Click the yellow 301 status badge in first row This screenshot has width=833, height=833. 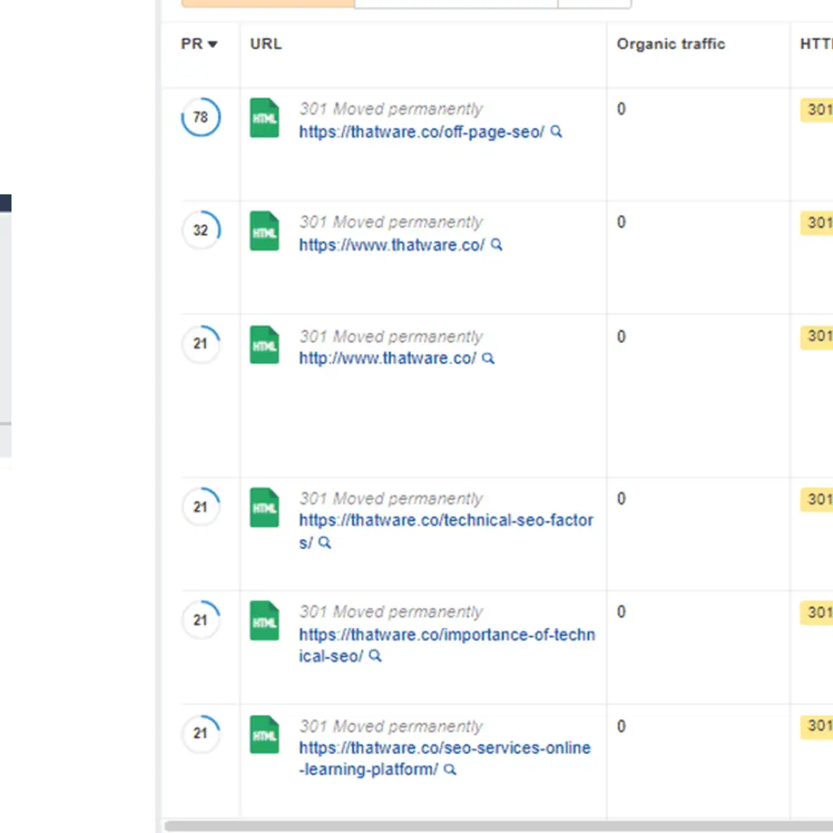coord(817,110)
